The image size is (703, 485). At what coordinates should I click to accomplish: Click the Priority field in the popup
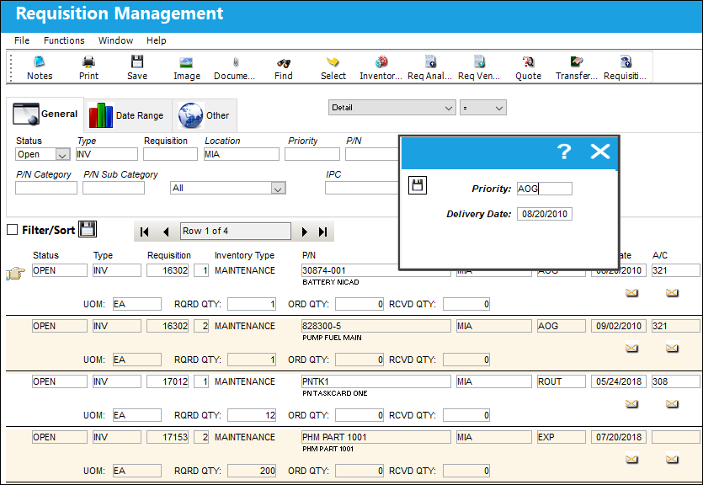tap(544, 189)
